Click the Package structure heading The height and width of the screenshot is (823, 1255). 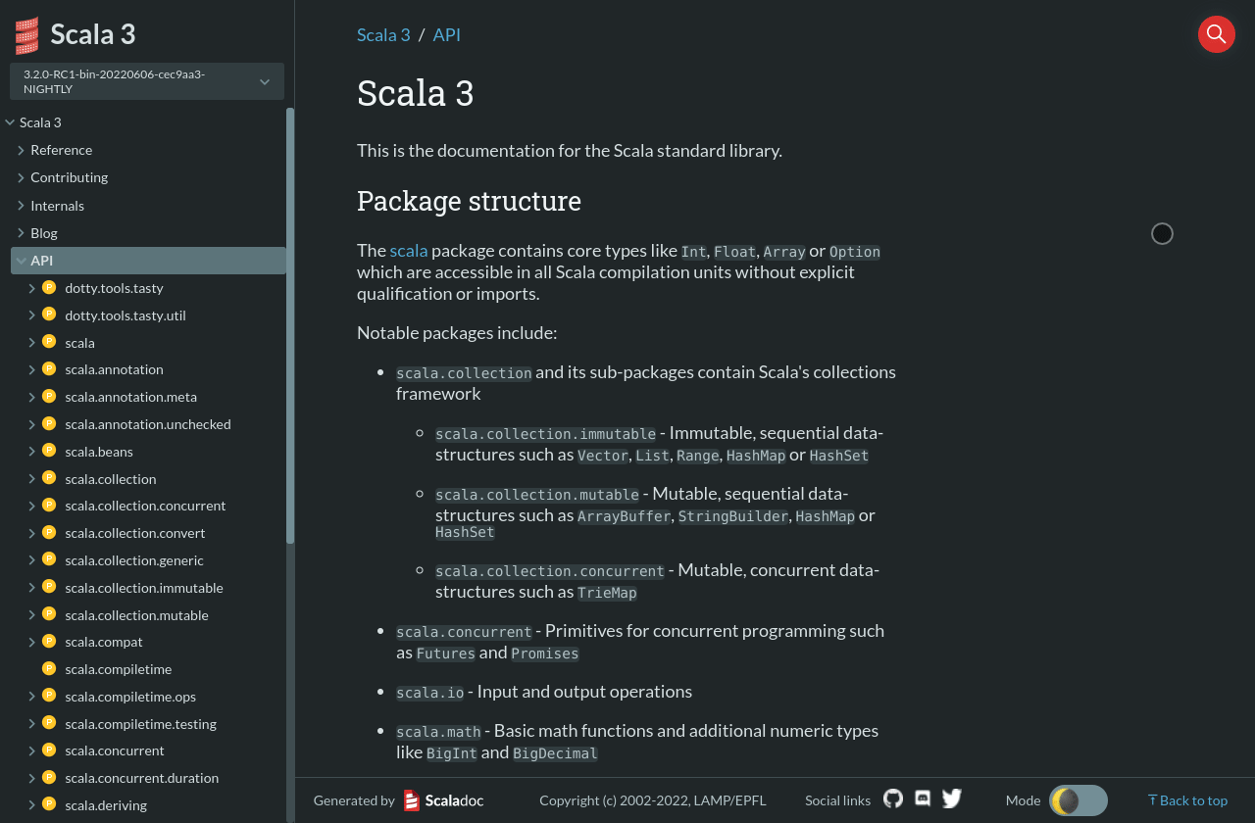[469, 201]
